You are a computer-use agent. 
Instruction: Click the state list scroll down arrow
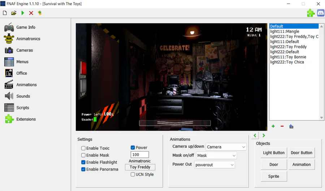pos(321,118)
